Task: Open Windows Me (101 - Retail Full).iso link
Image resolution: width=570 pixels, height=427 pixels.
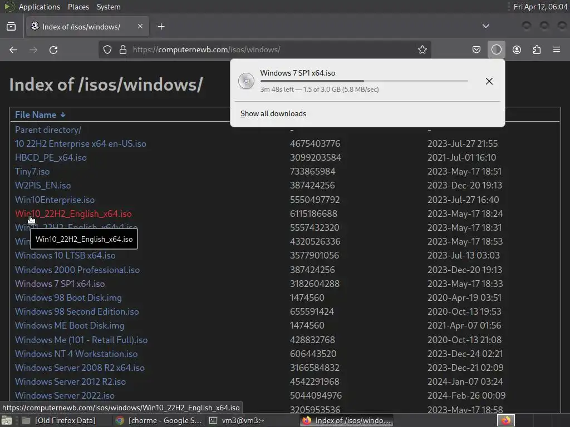Action: click(81, 340)
